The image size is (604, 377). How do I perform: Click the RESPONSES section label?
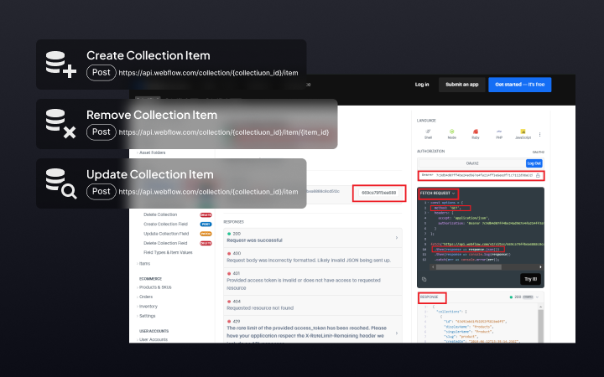233,222
